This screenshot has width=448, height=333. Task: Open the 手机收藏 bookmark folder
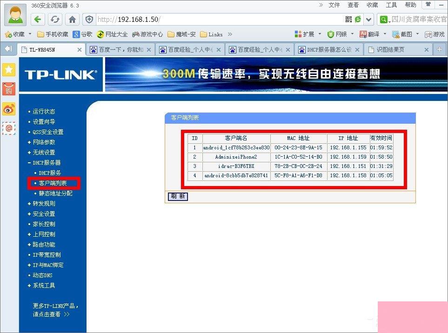tap(53, 34)
